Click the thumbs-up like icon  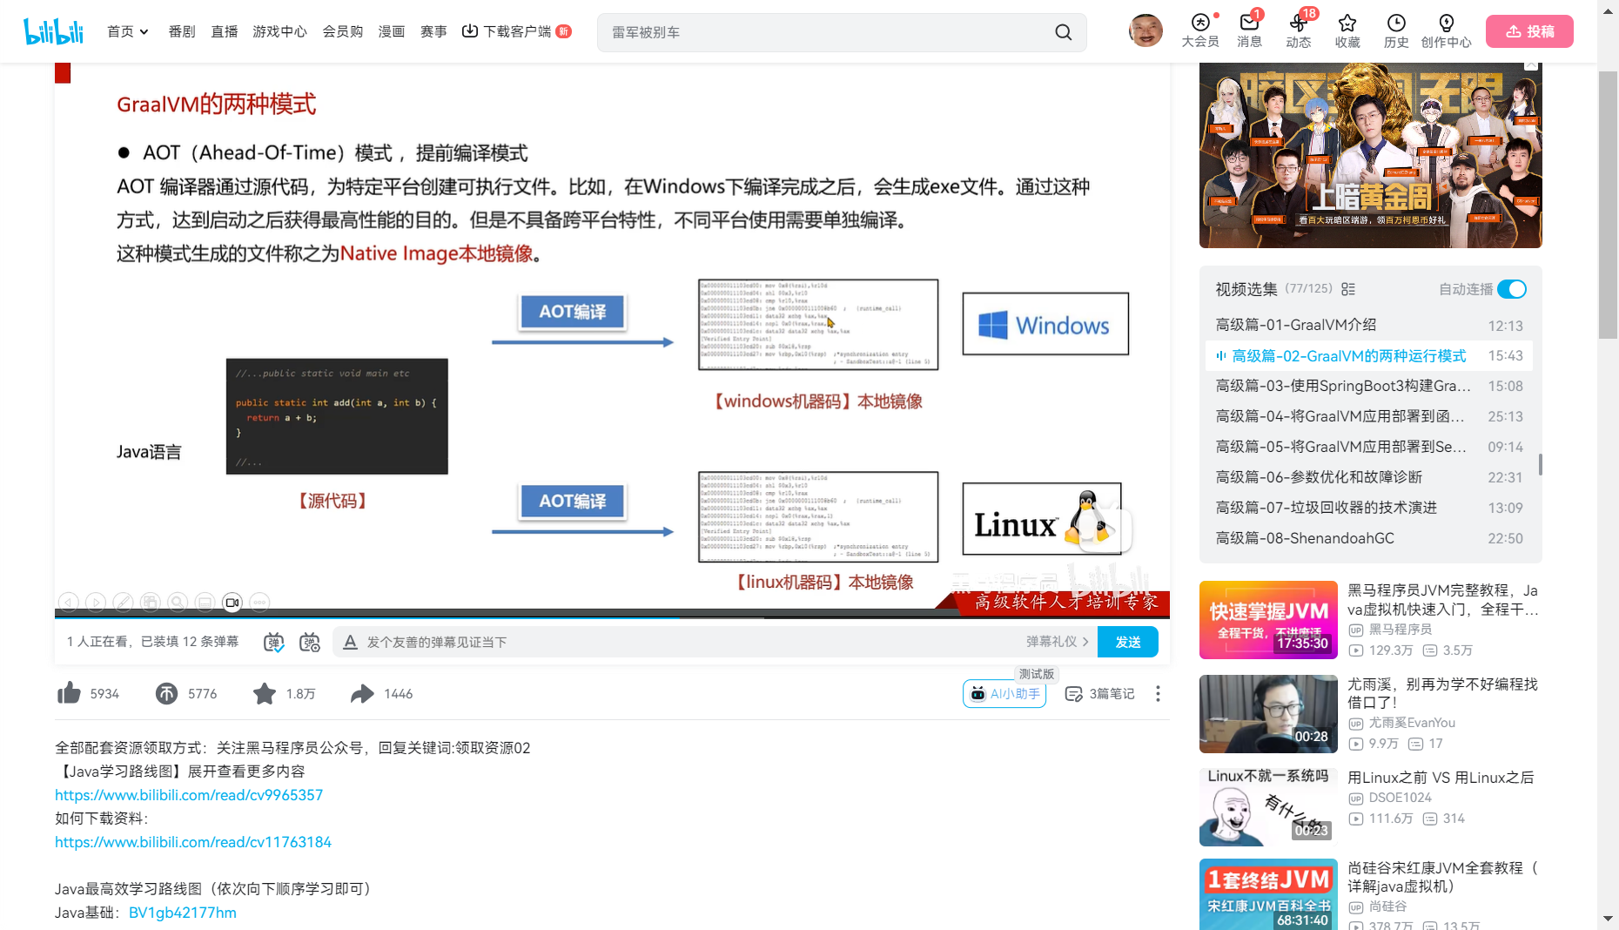pos(69,693)
